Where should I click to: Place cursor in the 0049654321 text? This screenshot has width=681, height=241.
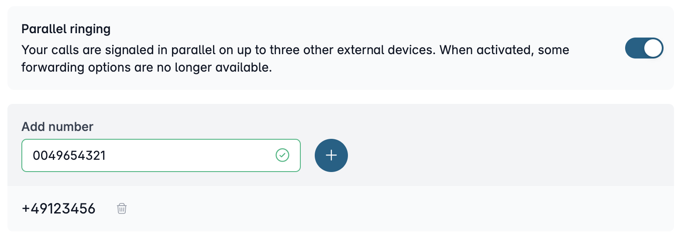(x=69, y=155)
